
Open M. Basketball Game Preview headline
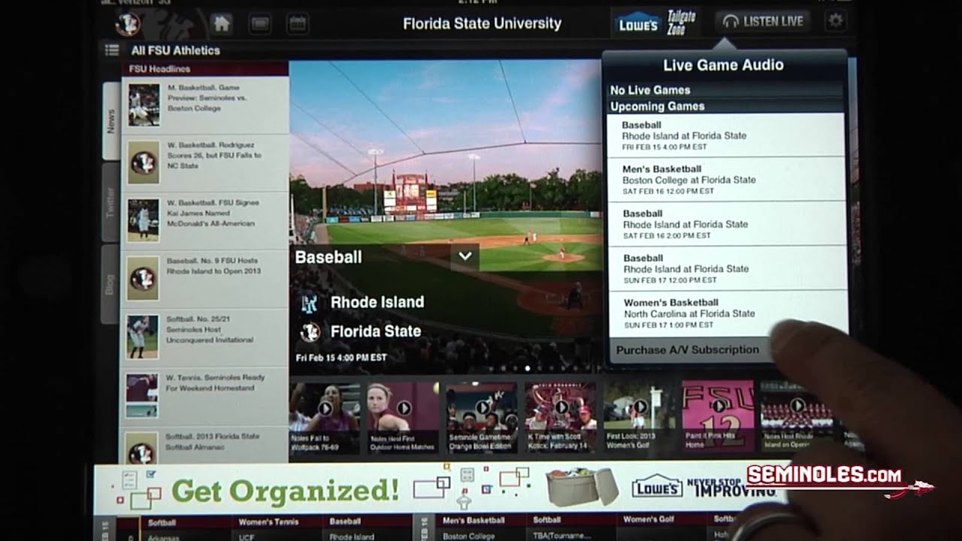click(x=204, y=105)
